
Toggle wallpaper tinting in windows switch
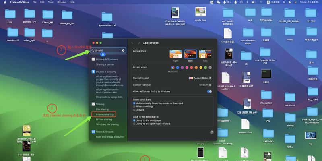tap(209, 91)
